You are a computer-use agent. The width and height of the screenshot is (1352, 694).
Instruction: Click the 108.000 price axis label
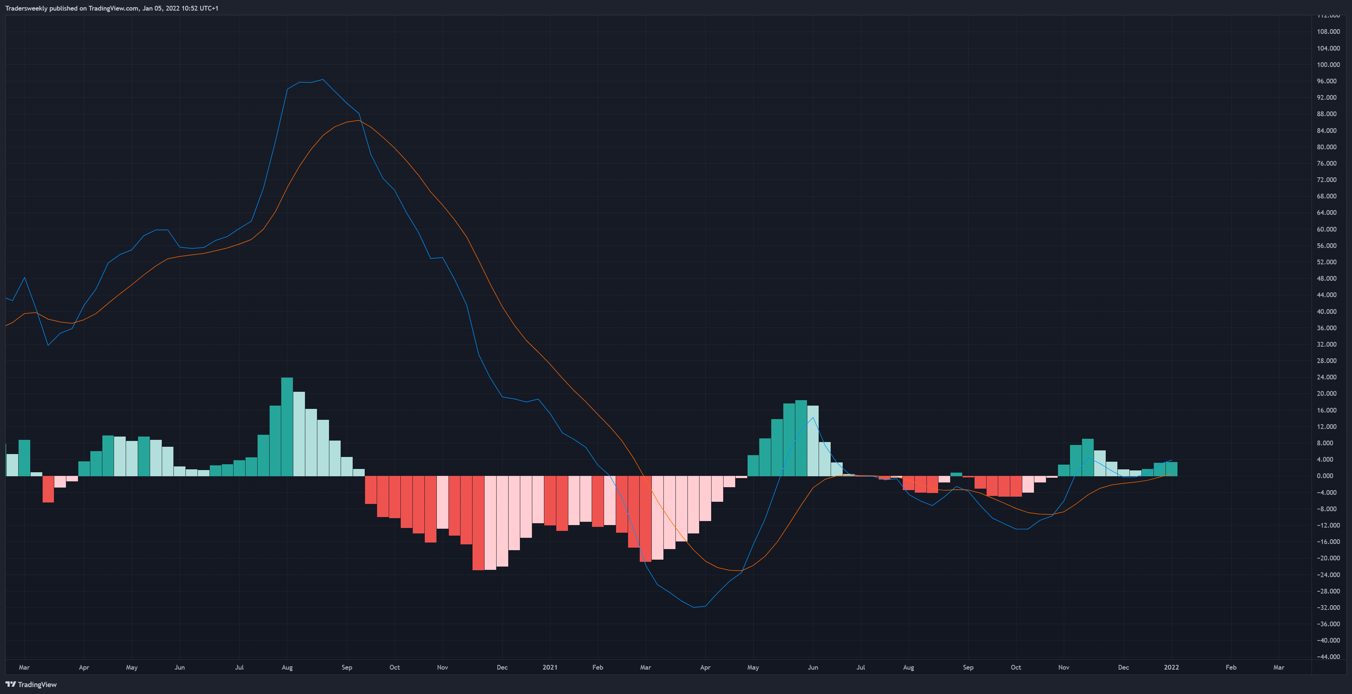tap(1328, 31)
